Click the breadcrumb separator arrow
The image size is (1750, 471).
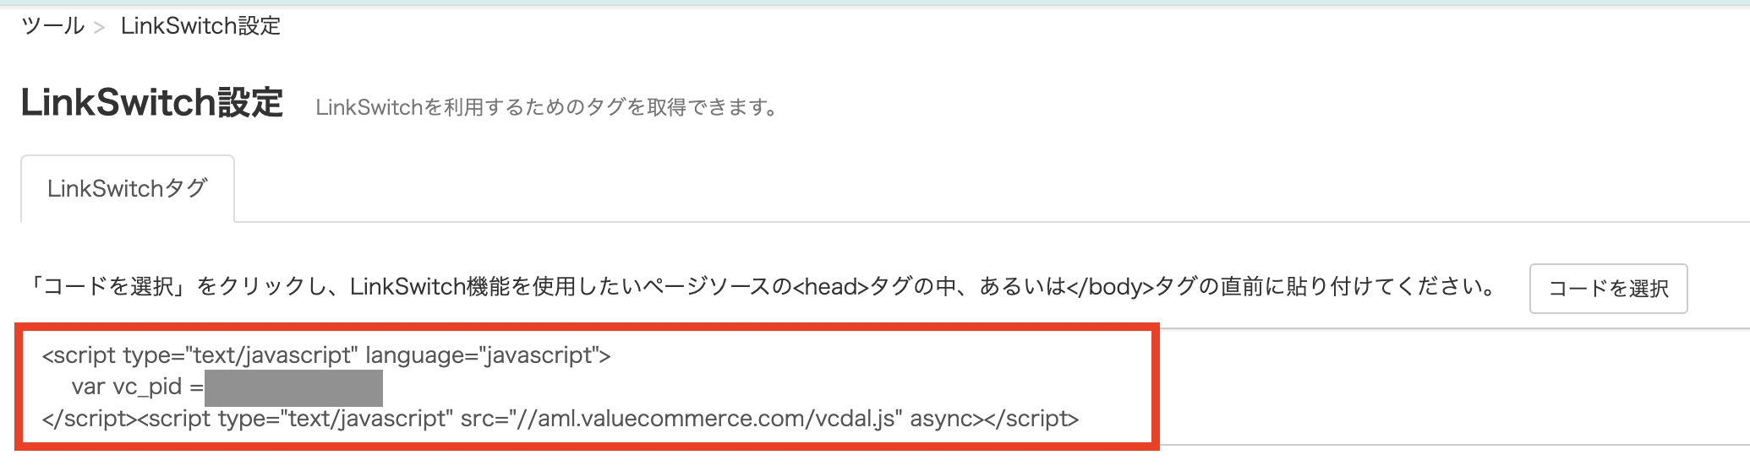[100, 28]
